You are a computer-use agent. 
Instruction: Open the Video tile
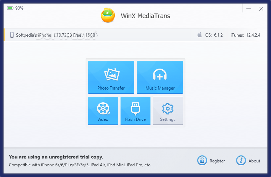coord(103,111)
